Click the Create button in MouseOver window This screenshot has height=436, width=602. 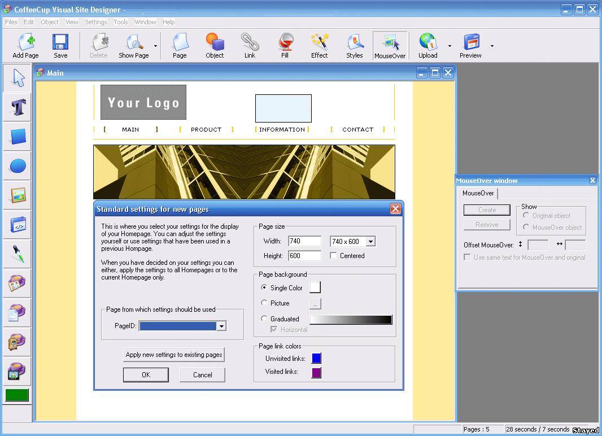tap(487, 210)
